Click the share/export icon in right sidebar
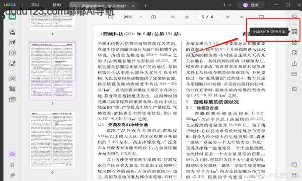This screenshot has height=181, width=302. pos(294,63)
